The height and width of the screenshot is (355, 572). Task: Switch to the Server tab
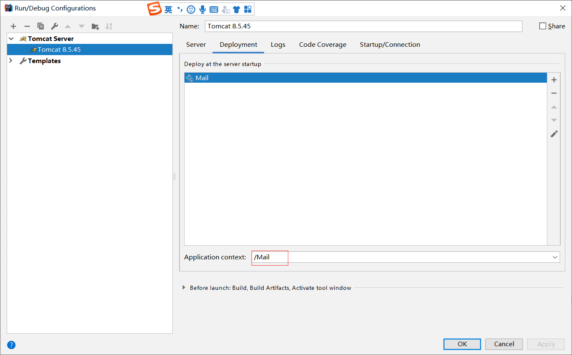pyautogui.click(x=196, y=45)
